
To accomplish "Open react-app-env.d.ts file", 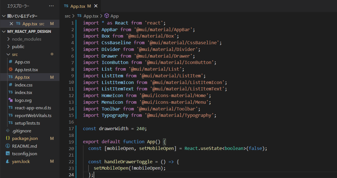I will [33, 108].
